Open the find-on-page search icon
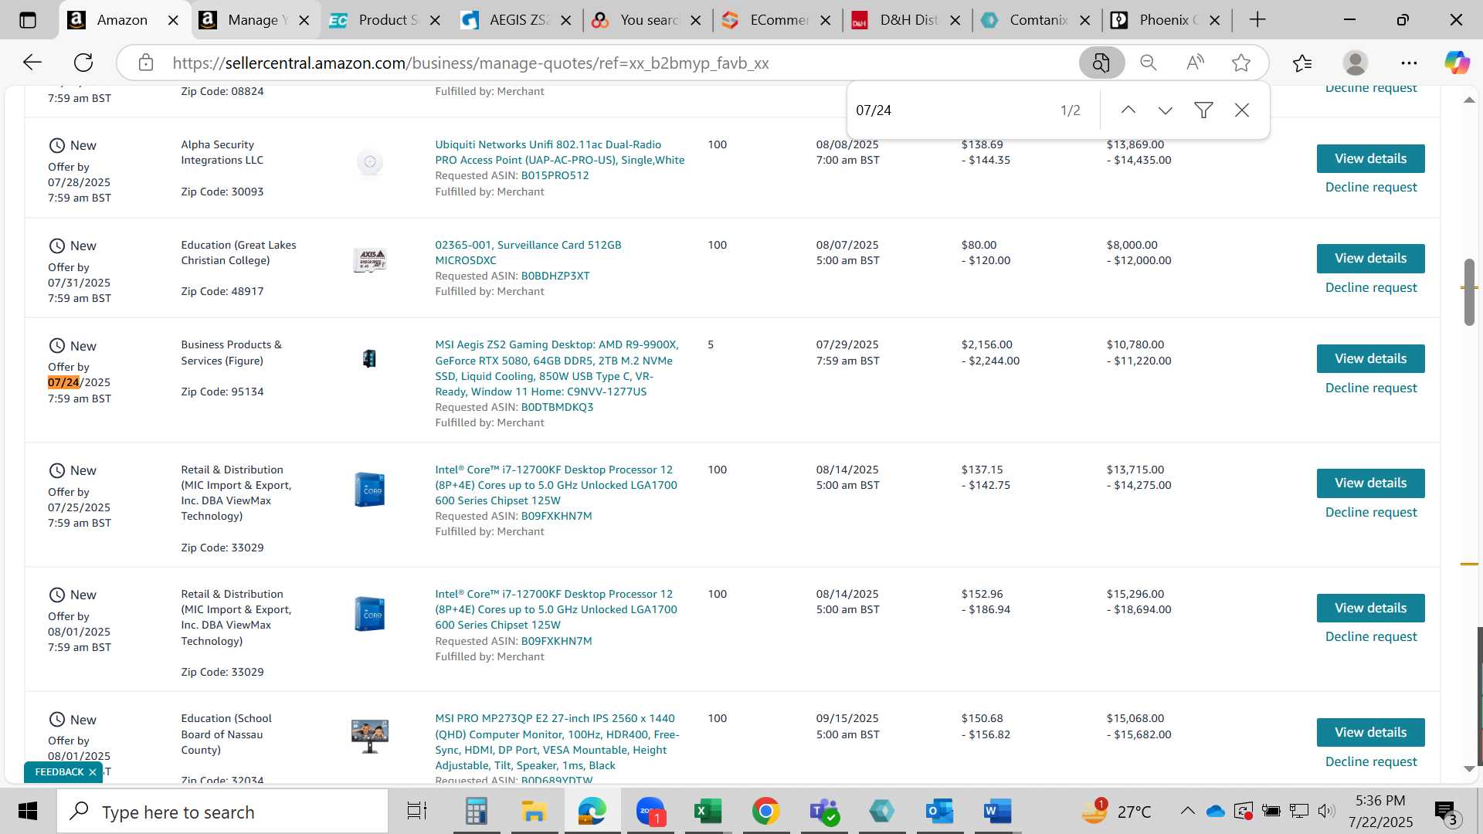 (x=1101, y=63)
